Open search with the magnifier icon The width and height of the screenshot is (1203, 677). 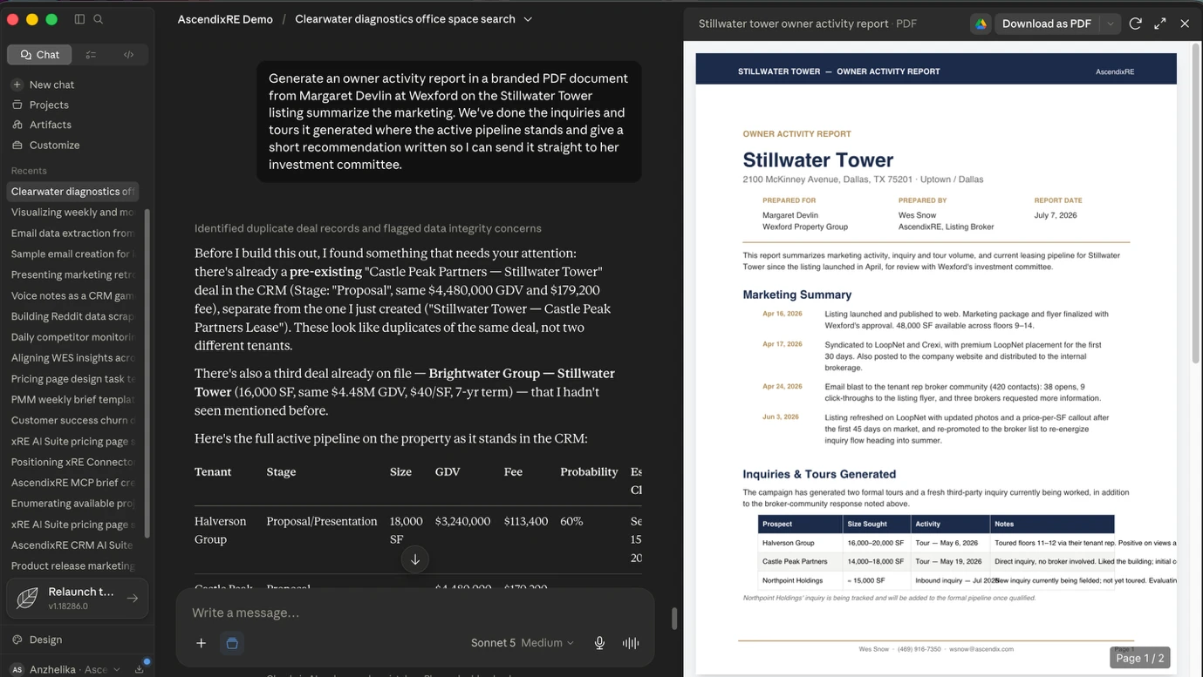pyautogui.click(x=99, y=19)
